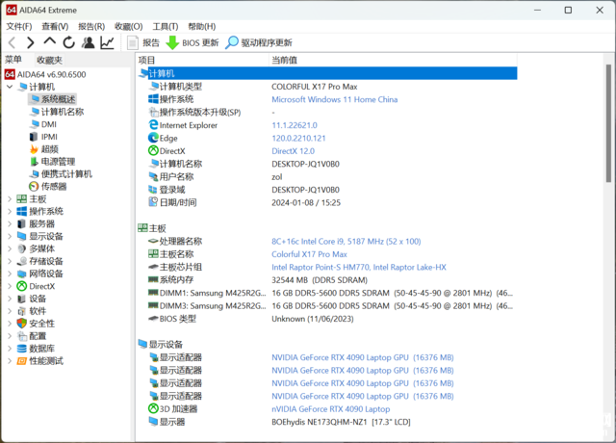Switch to the 菜单 tab

13,60
